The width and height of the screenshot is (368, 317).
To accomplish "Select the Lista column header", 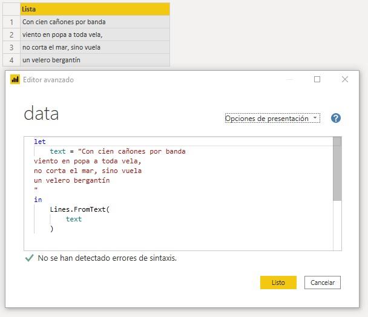I will click(x=94, y=9).
